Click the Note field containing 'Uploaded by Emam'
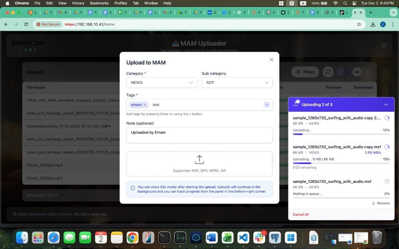Viewport: 399px width, 249px height. 199,135
